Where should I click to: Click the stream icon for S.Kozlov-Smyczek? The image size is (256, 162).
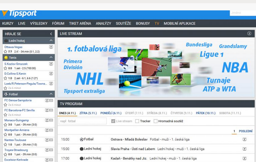[51, 64]
